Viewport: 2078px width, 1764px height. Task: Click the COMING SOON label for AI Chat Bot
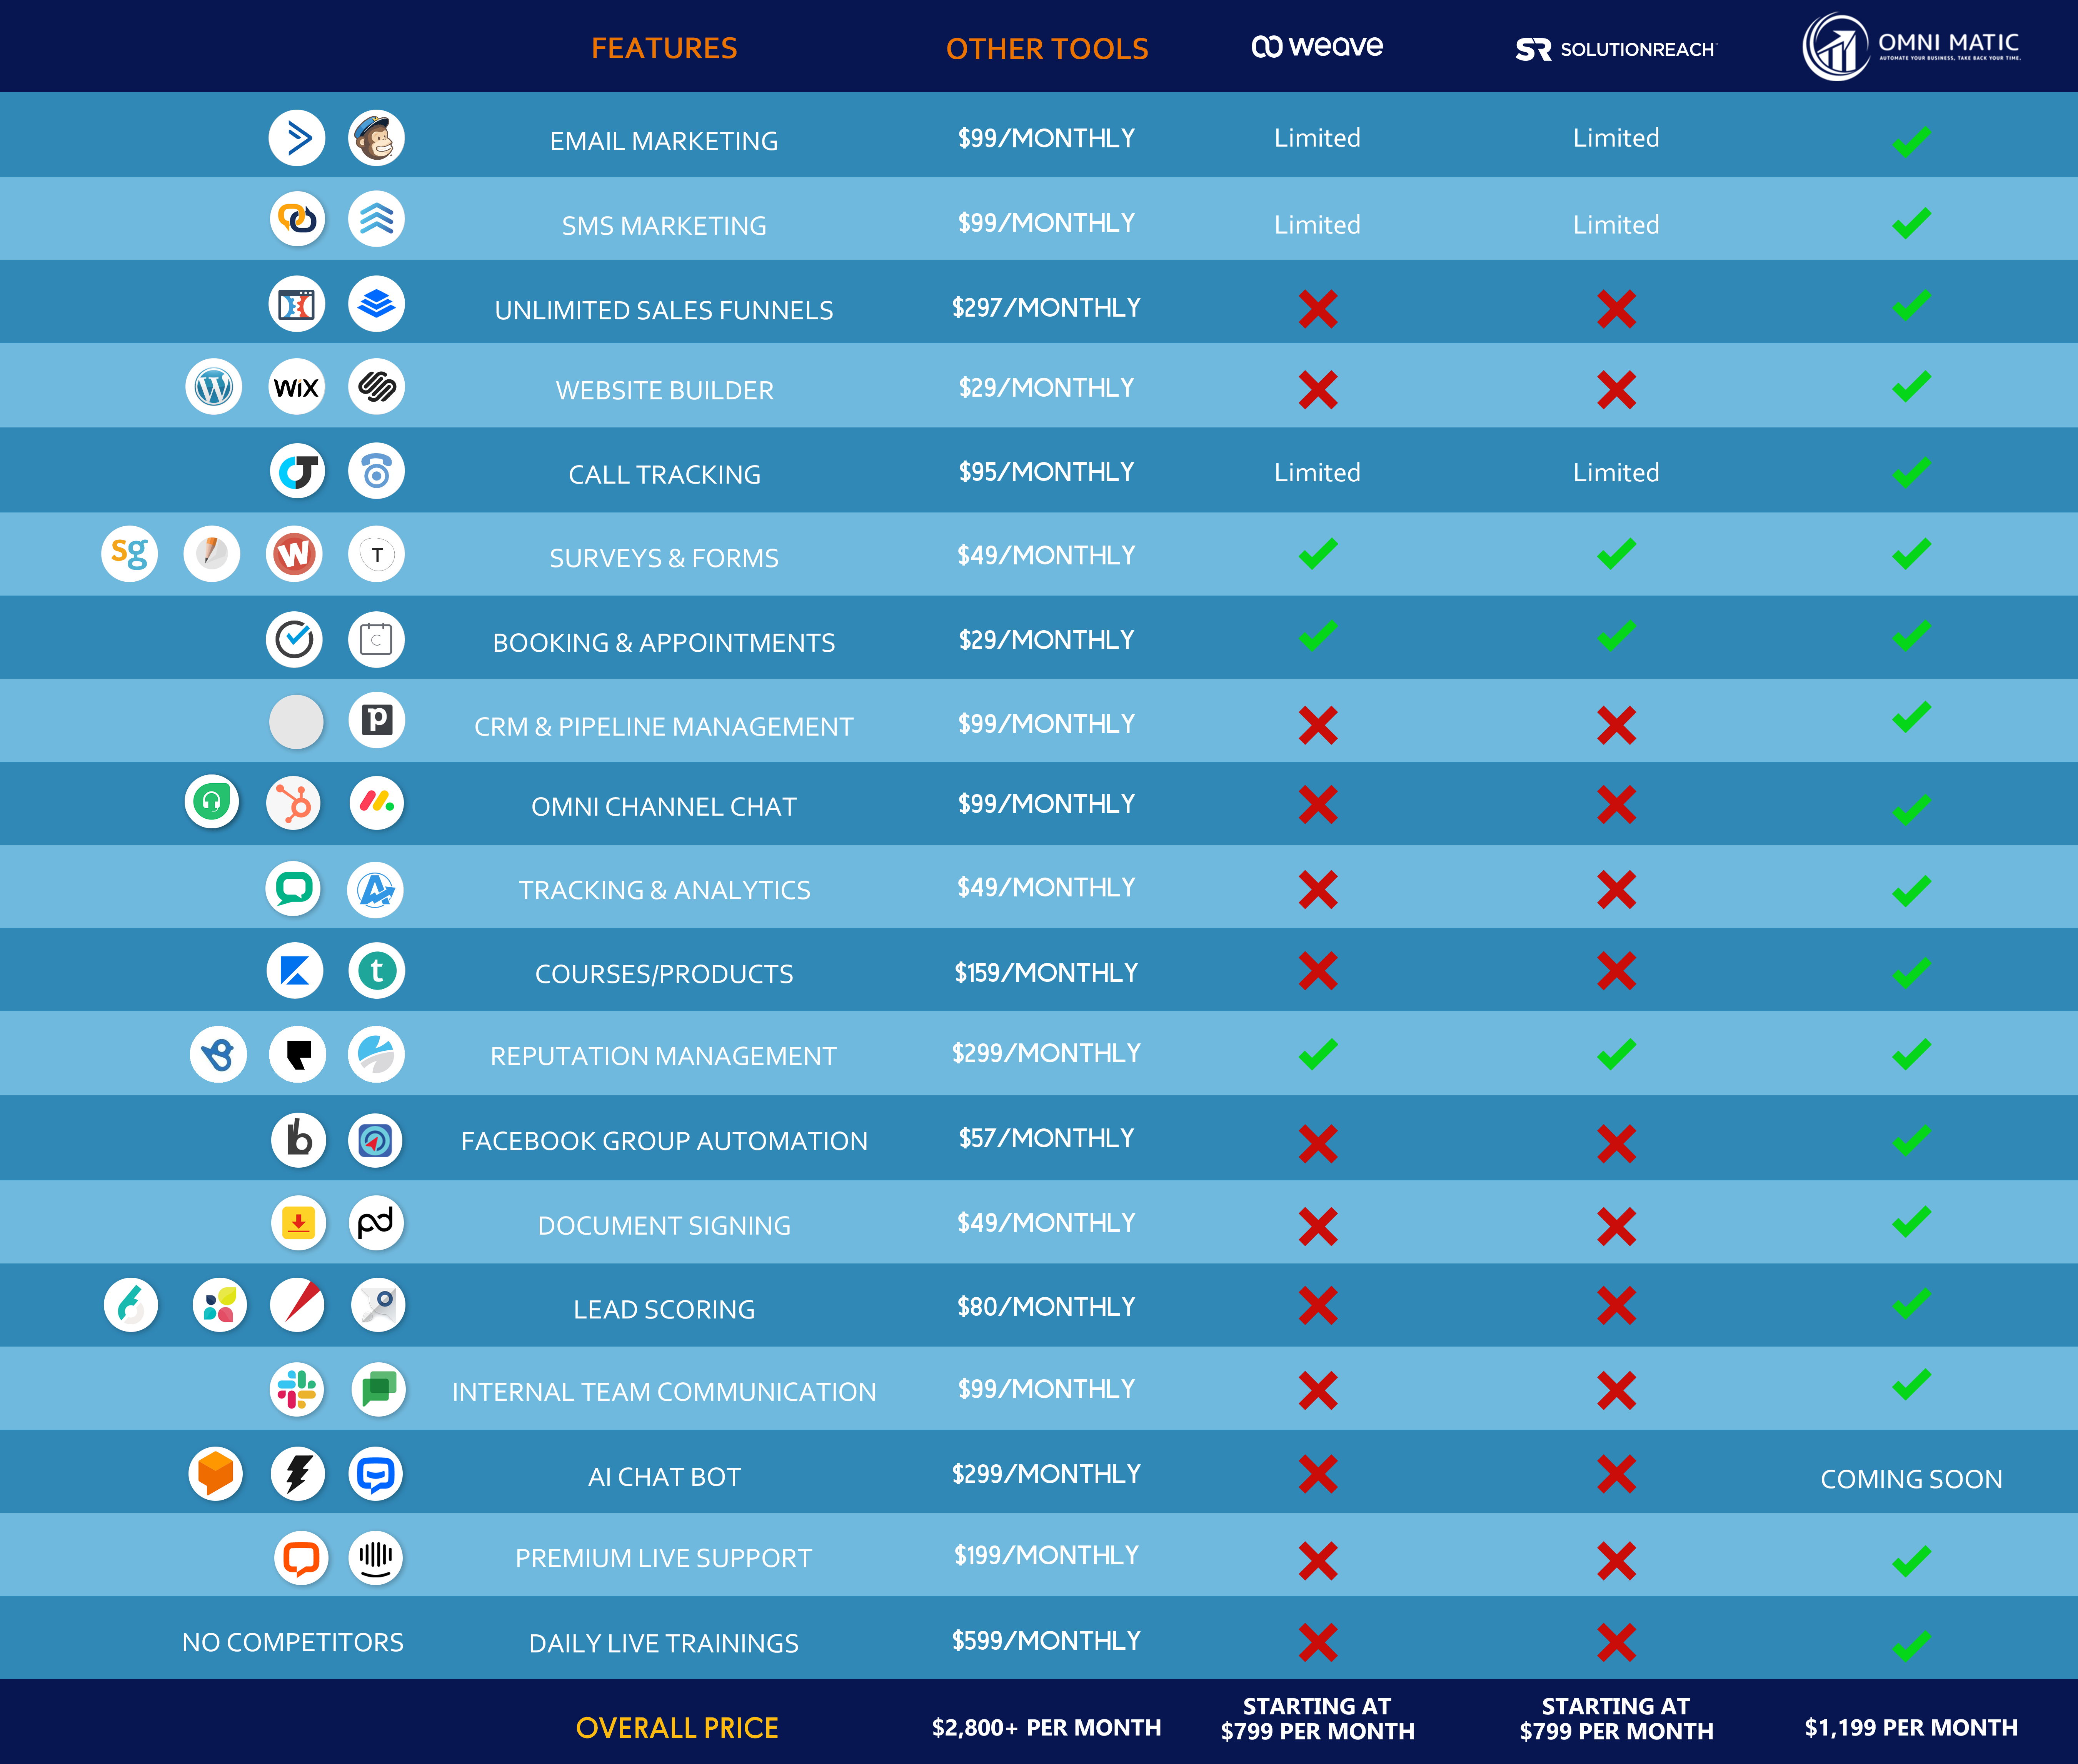(x=1911, y=1478)
